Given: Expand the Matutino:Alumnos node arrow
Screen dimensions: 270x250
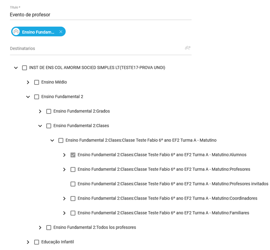Looking at the screenshot, I should [64, 155].
